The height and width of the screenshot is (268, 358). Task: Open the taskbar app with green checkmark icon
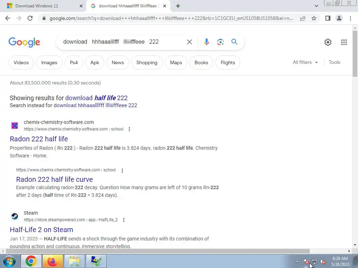(x=96, y=261)
